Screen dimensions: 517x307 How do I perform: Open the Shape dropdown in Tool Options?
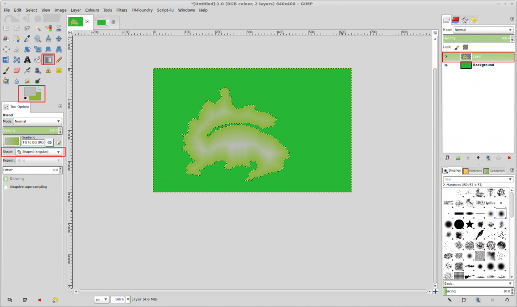(39, 151)
